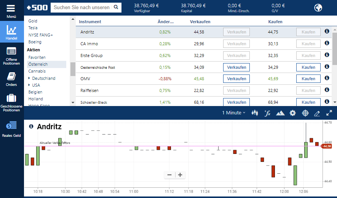Open info for Raiffeisen row
The width and height of the screenshot is (337, 198).
pos(327,90)
